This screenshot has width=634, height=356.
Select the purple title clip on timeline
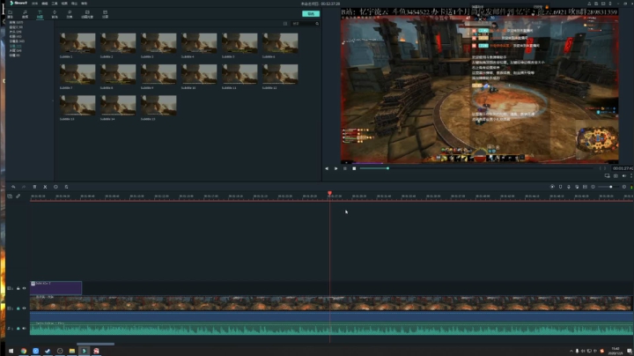pos(55,288)
